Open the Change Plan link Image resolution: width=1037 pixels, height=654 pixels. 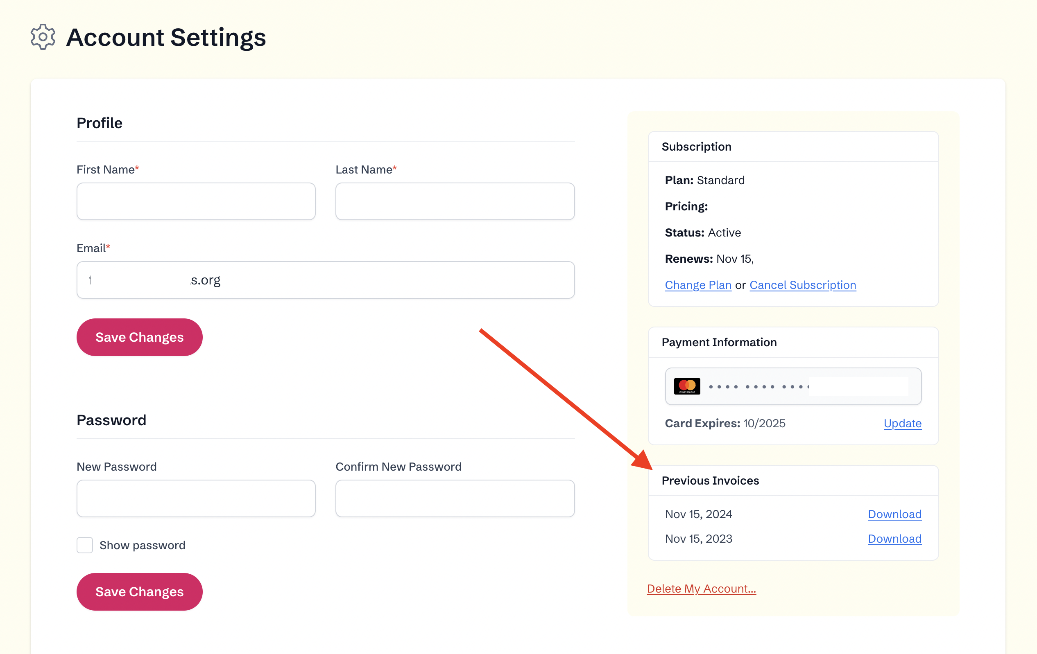697,285
